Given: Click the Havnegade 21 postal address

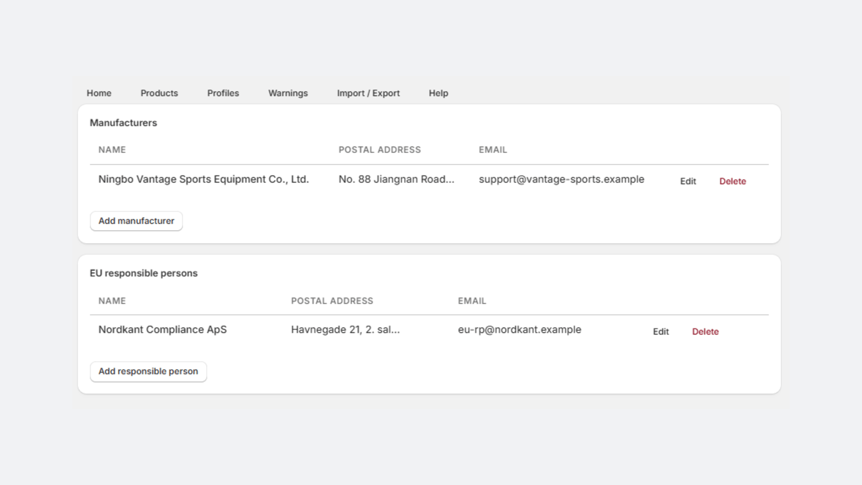Looking at the screenshot, I should [345, 330].
